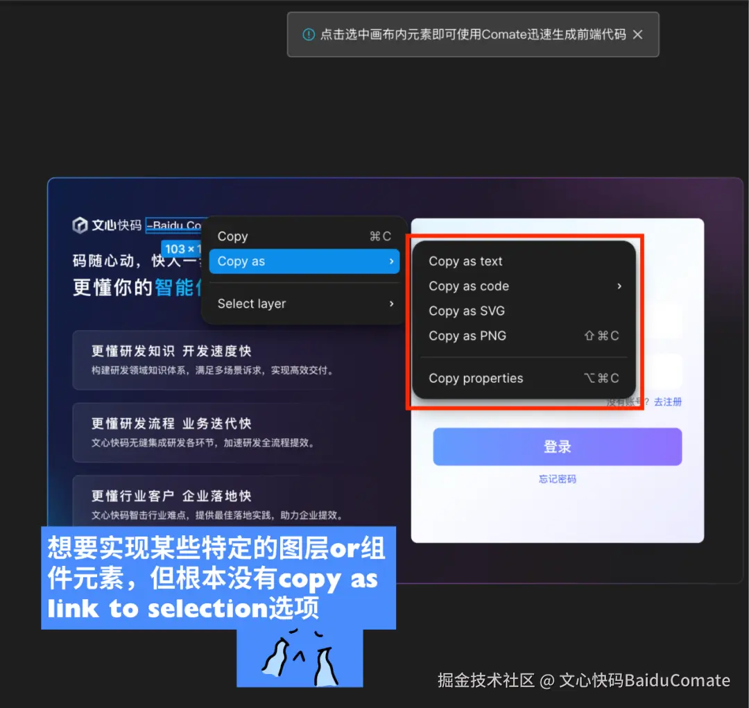Click the 码随心动 slogan text
The height and width of the screenshot is (708, 749).
pos(136,261)
